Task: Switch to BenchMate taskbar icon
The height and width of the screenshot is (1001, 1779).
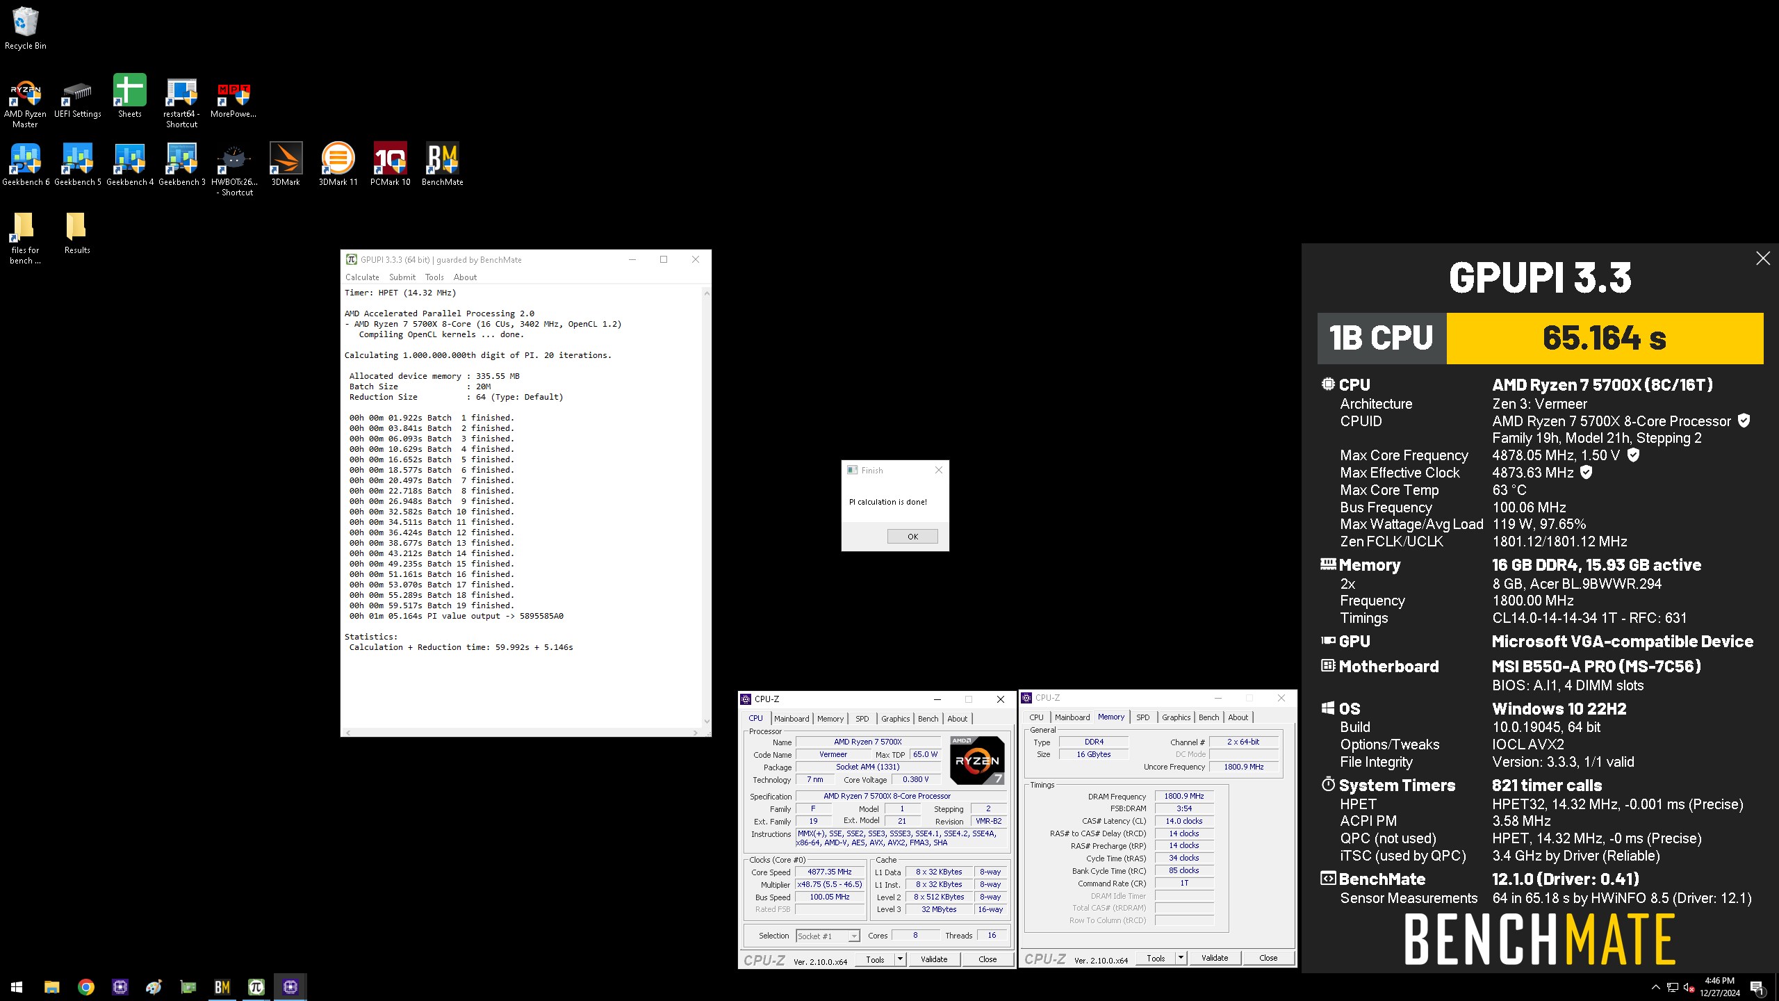Action: (222, 986)
